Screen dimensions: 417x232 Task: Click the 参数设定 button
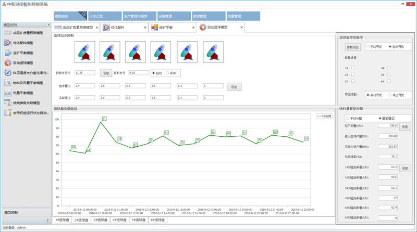click(353, 47)
